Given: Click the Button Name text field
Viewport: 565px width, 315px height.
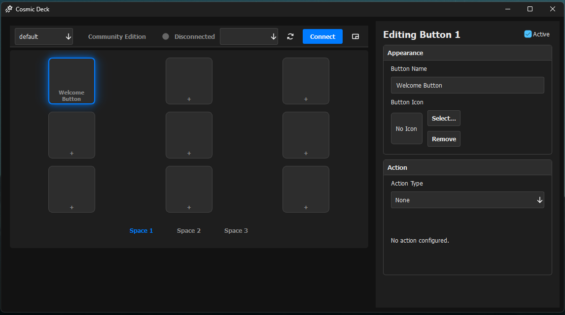Looking at the screenshot, I should coord(467,85).
